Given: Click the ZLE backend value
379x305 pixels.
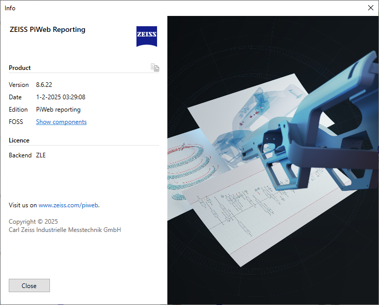Looking at the screenshot, I should pos(41,155).
